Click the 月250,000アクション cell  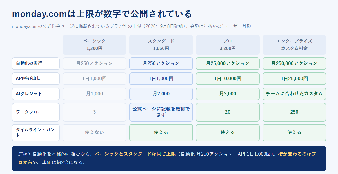pos(294,63)
